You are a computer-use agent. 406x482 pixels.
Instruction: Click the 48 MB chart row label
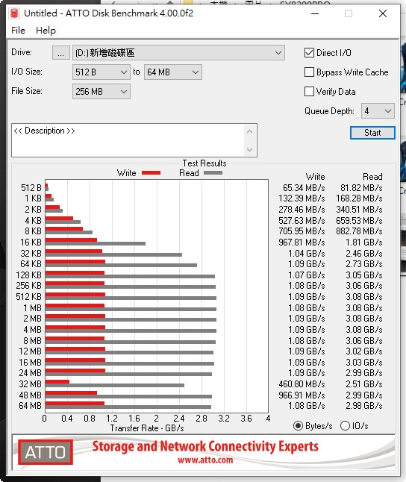[x=30, y=395]
